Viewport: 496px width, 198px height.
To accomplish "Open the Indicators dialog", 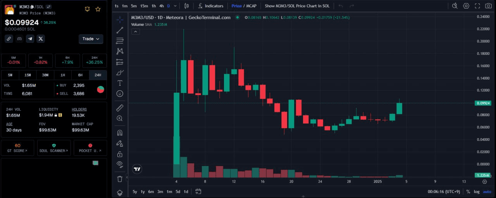I will click(x=211, y=6).
